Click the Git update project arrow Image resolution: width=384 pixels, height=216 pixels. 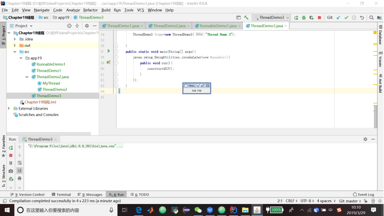click(339, 18)
